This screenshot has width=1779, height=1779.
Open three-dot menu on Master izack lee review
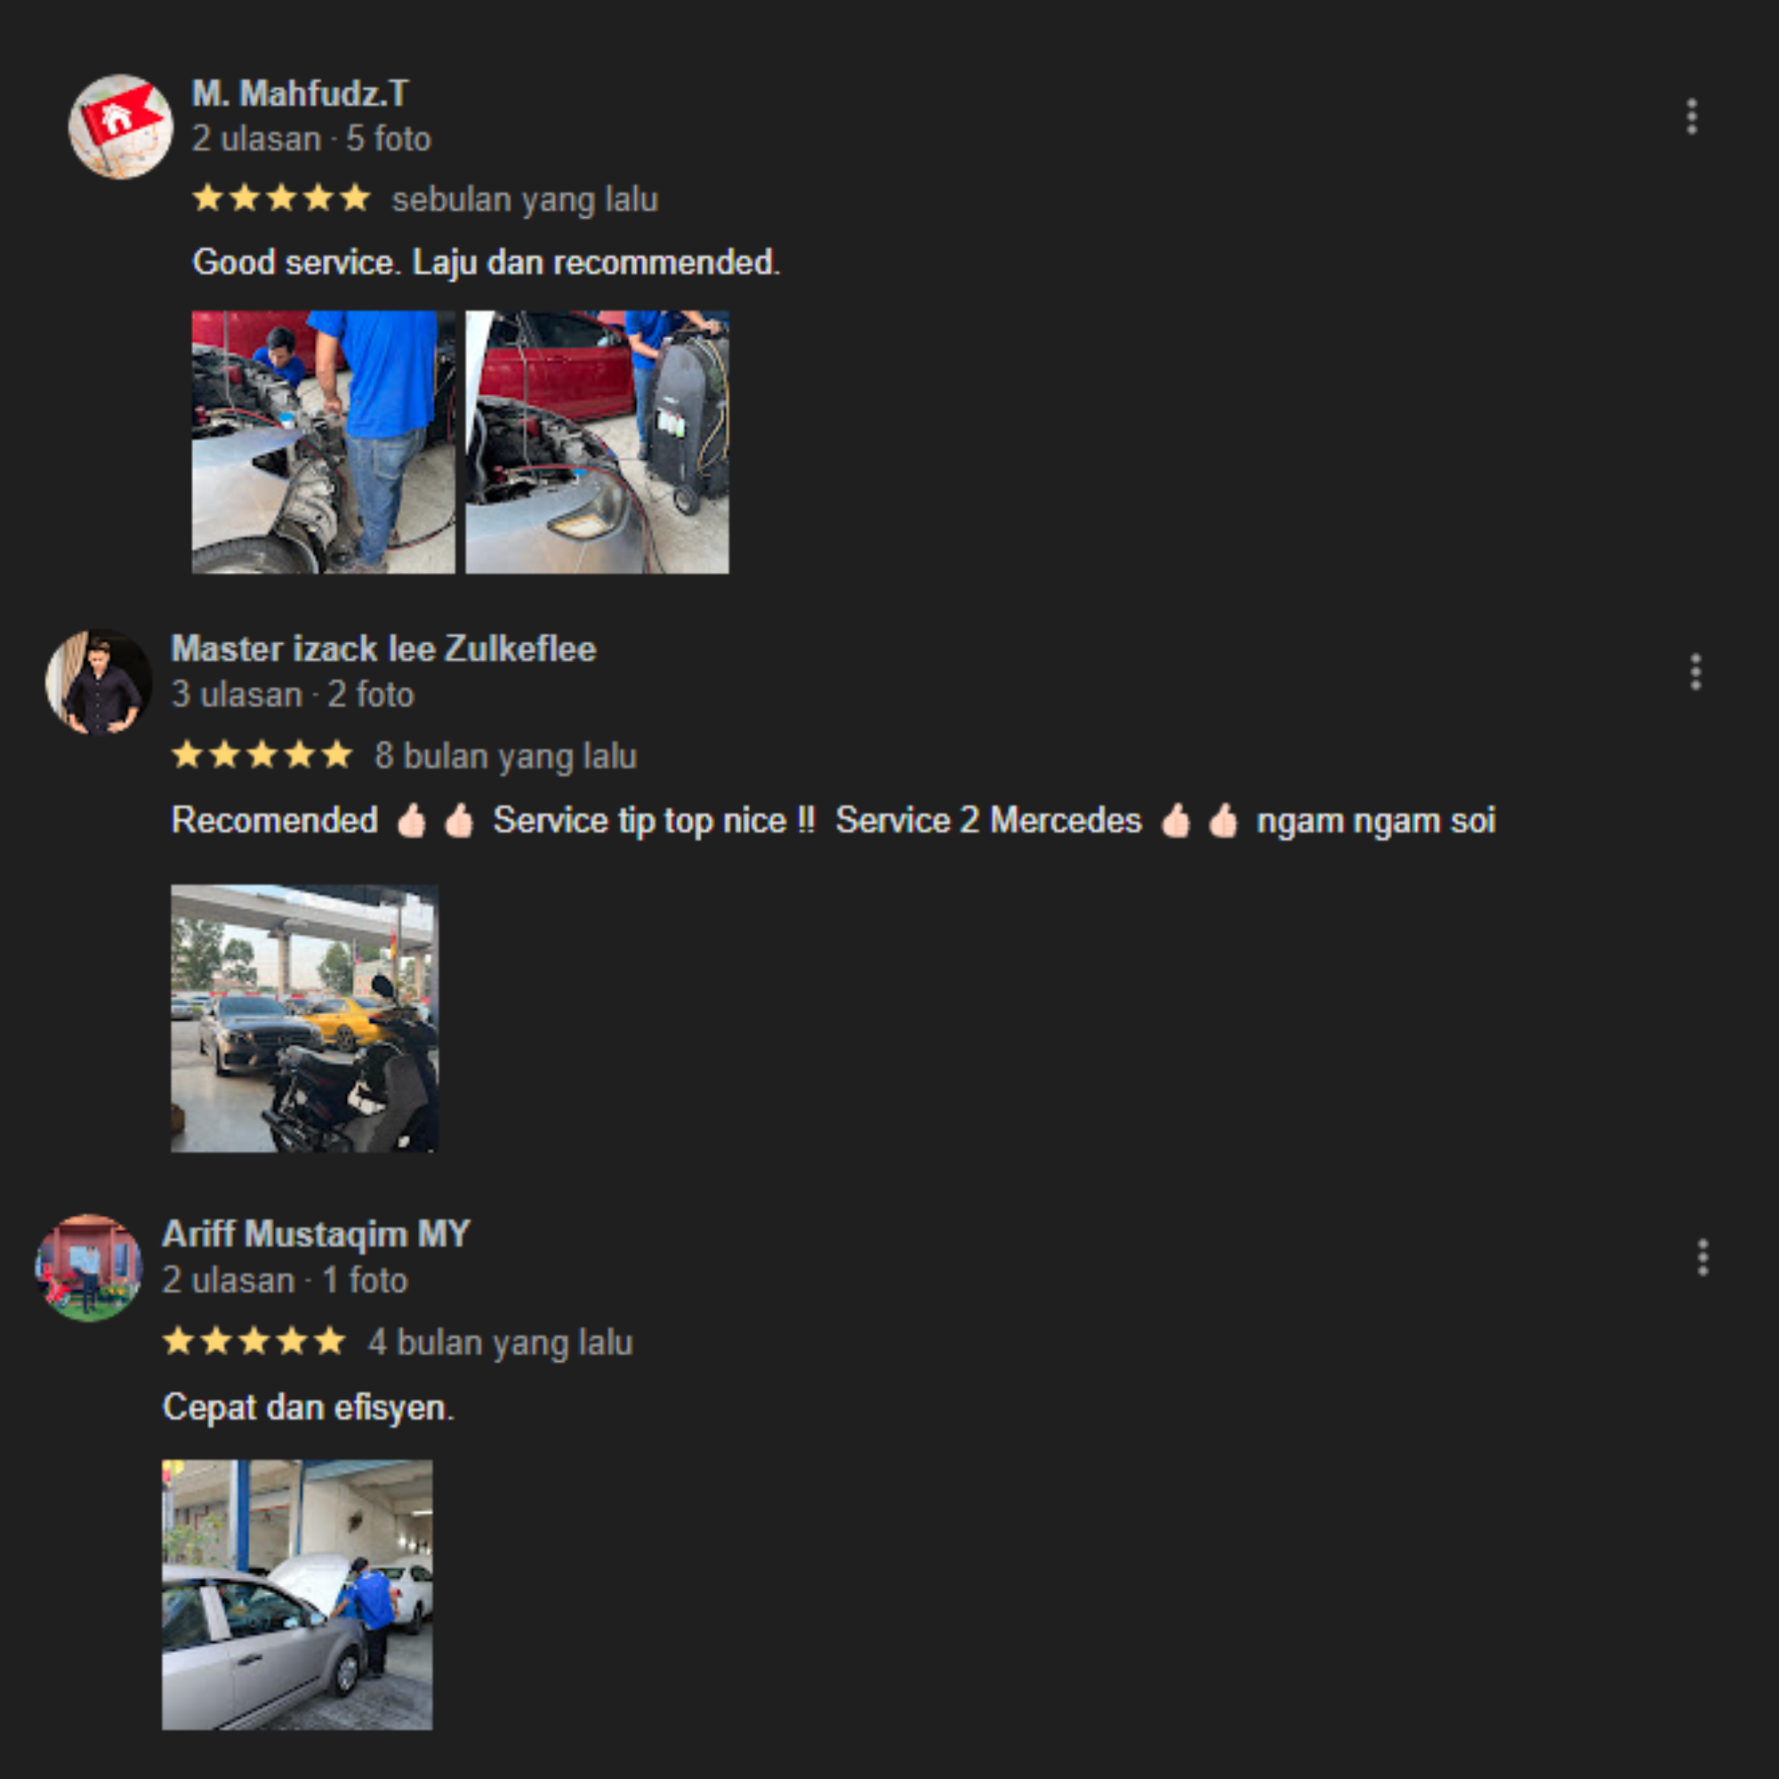click(1695, 672)
